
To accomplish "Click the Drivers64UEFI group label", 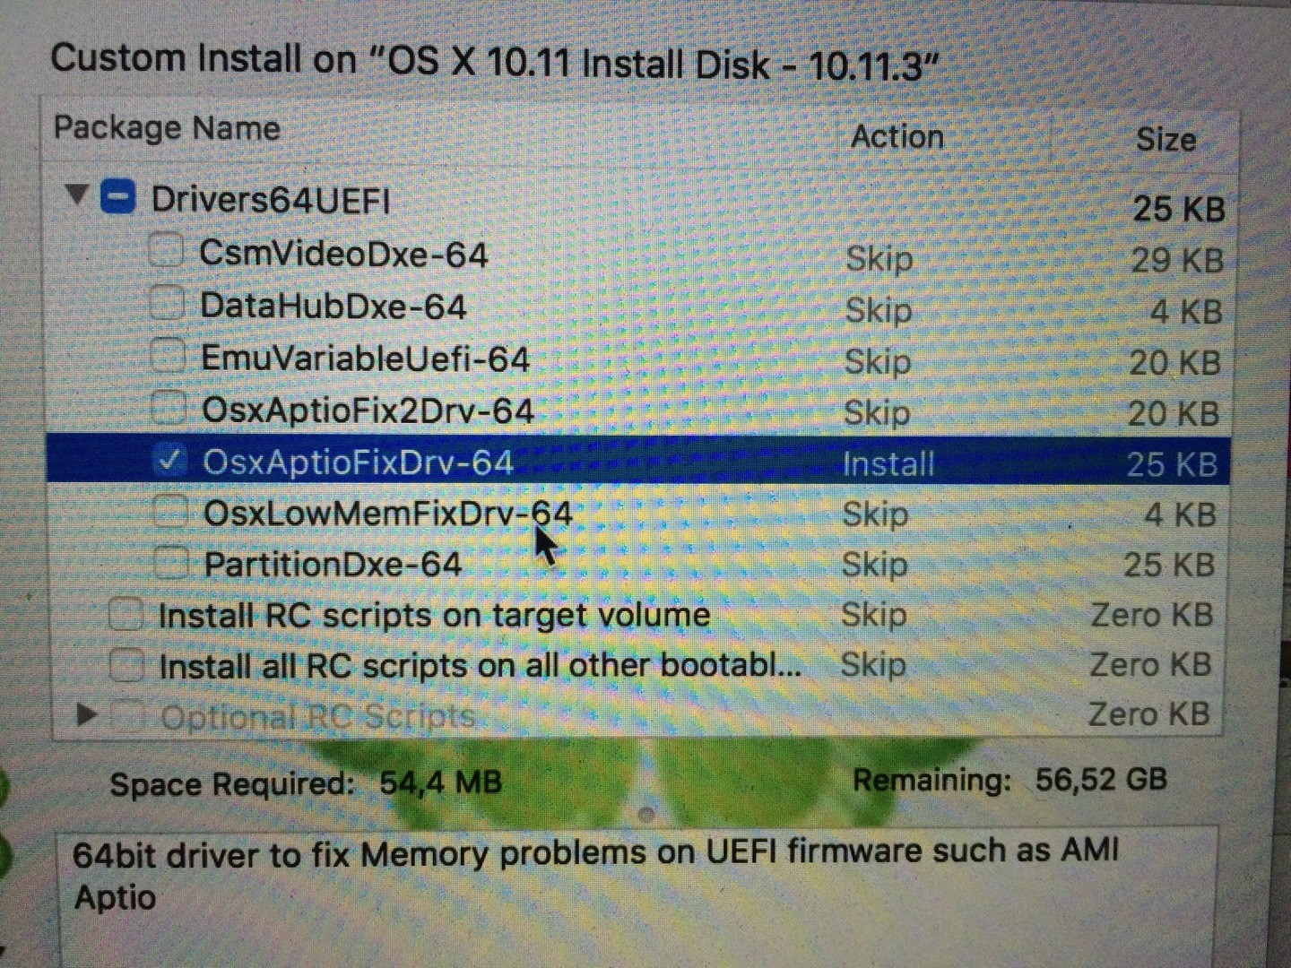I will pos(271,200).
